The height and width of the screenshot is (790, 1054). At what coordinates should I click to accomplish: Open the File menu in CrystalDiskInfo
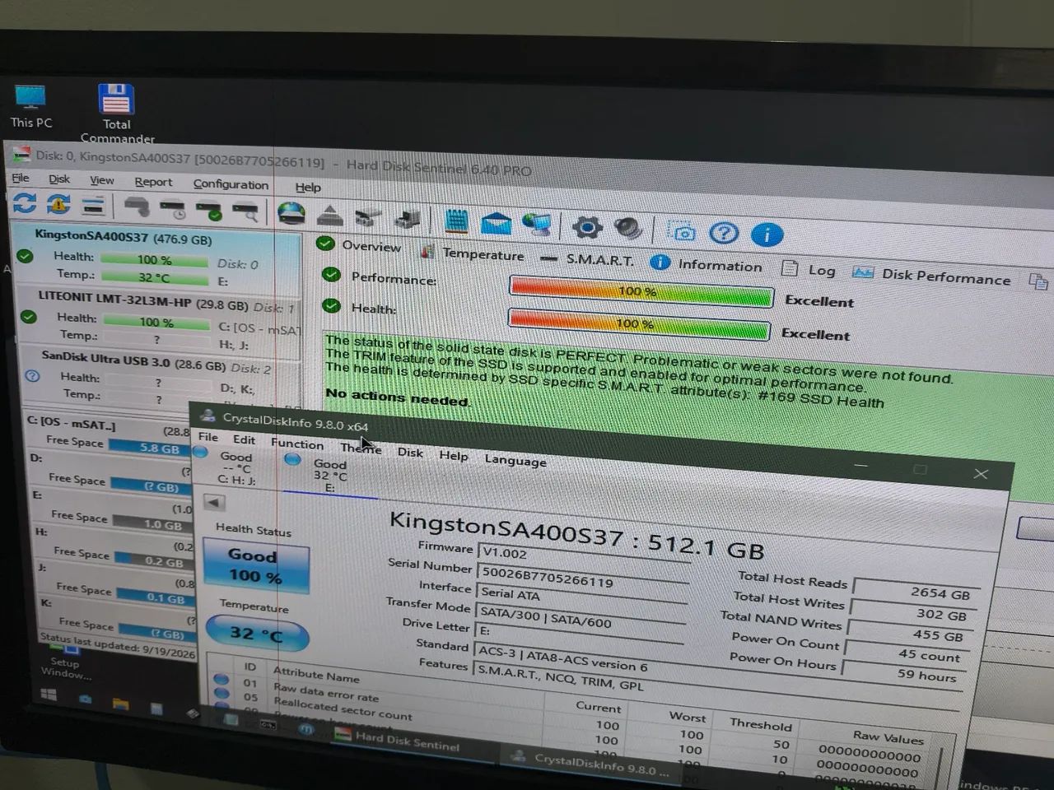208,437
